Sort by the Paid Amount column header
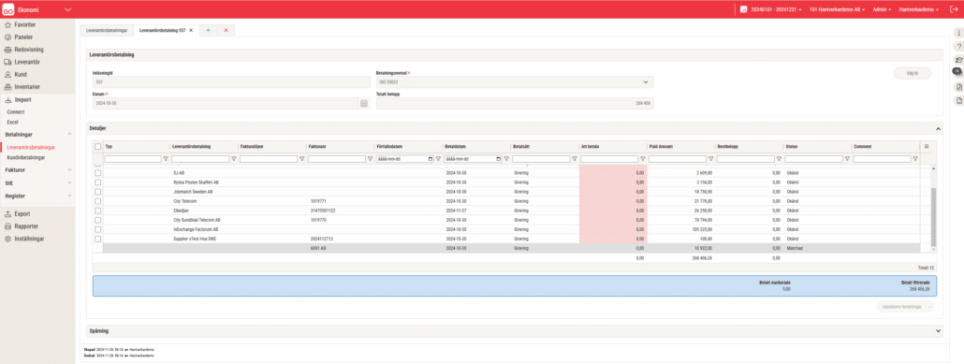This screenshot has width=964, height=364. click(661, 146)
